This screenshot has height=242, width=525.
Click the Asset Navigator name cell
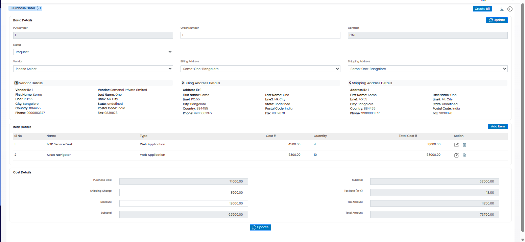point(59,155)
